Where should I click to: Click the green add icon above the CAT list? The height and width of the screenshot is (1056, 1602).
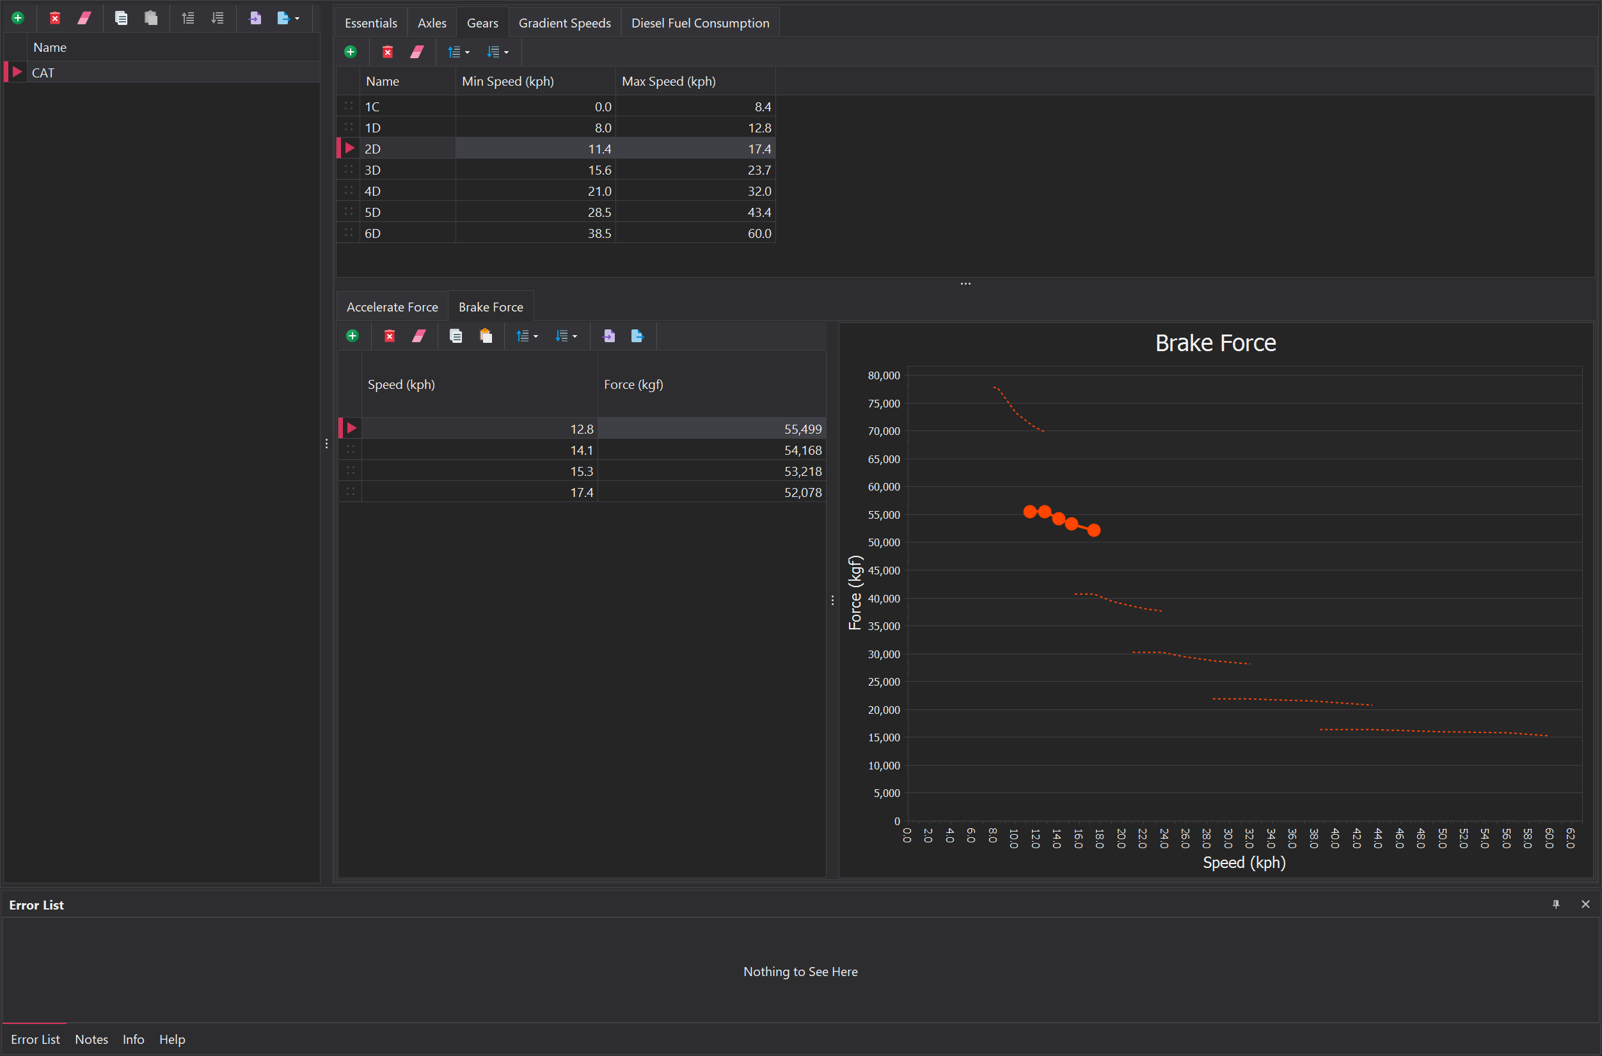(x=18, y=18)
